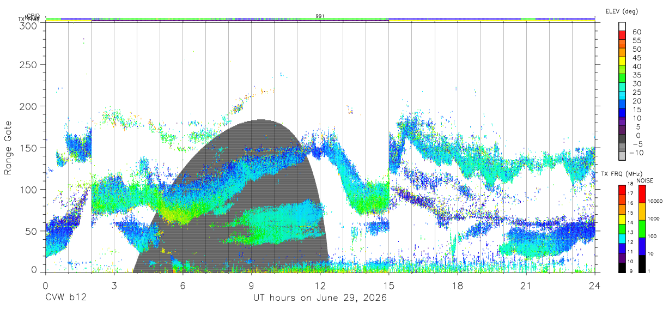Click the x-axis hour label 9

(x=251, y=284)
